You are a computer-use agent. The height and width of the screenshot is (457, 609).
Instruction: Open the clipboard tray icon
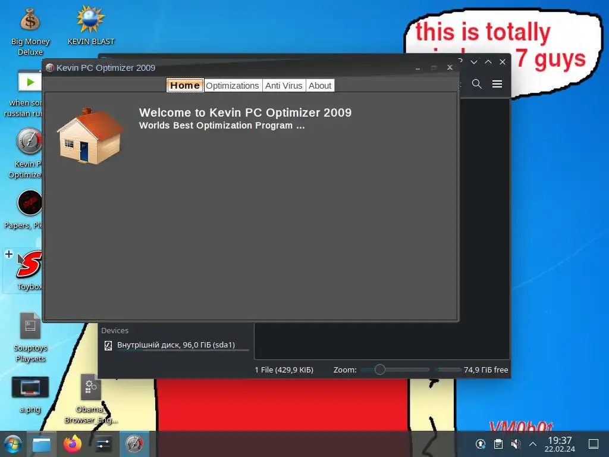click(498, 444)
